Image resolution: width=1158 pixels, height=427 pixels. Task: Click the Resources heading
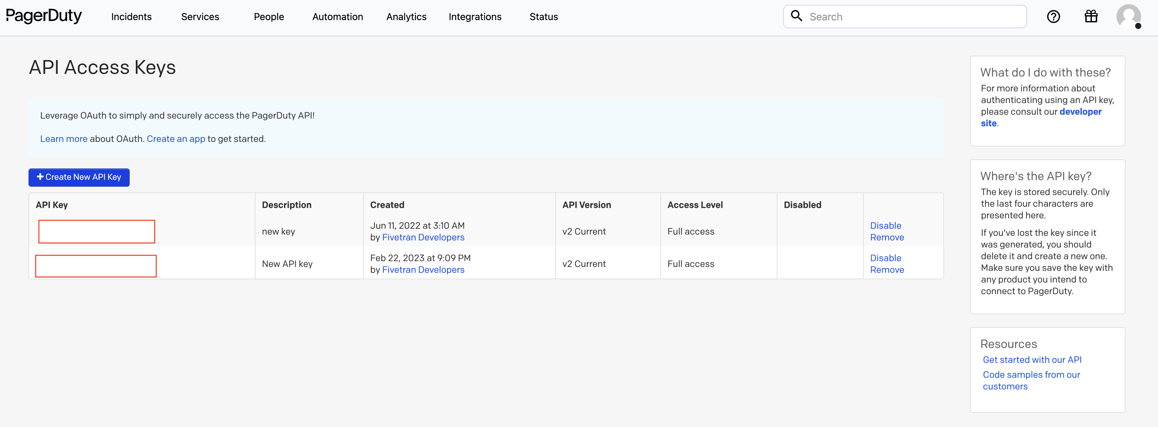(1008, 344)
